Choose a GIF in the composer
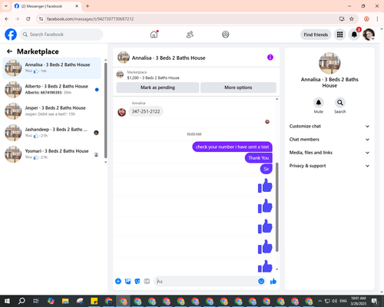 147,282
